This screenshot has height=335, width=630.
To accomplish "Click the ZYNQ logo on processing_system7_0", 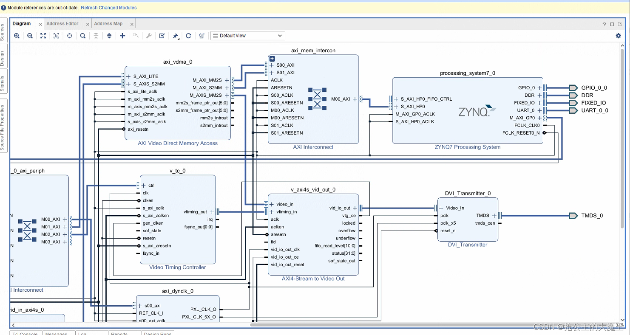I will (477, 111).
